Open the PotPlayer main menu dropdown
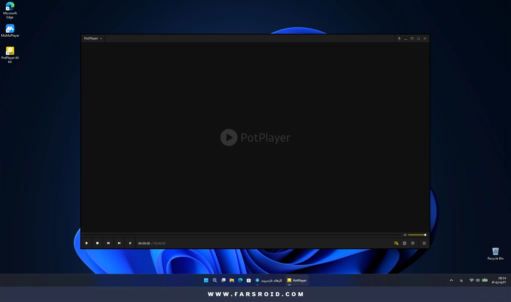The image size is (511, 302). 93,38
